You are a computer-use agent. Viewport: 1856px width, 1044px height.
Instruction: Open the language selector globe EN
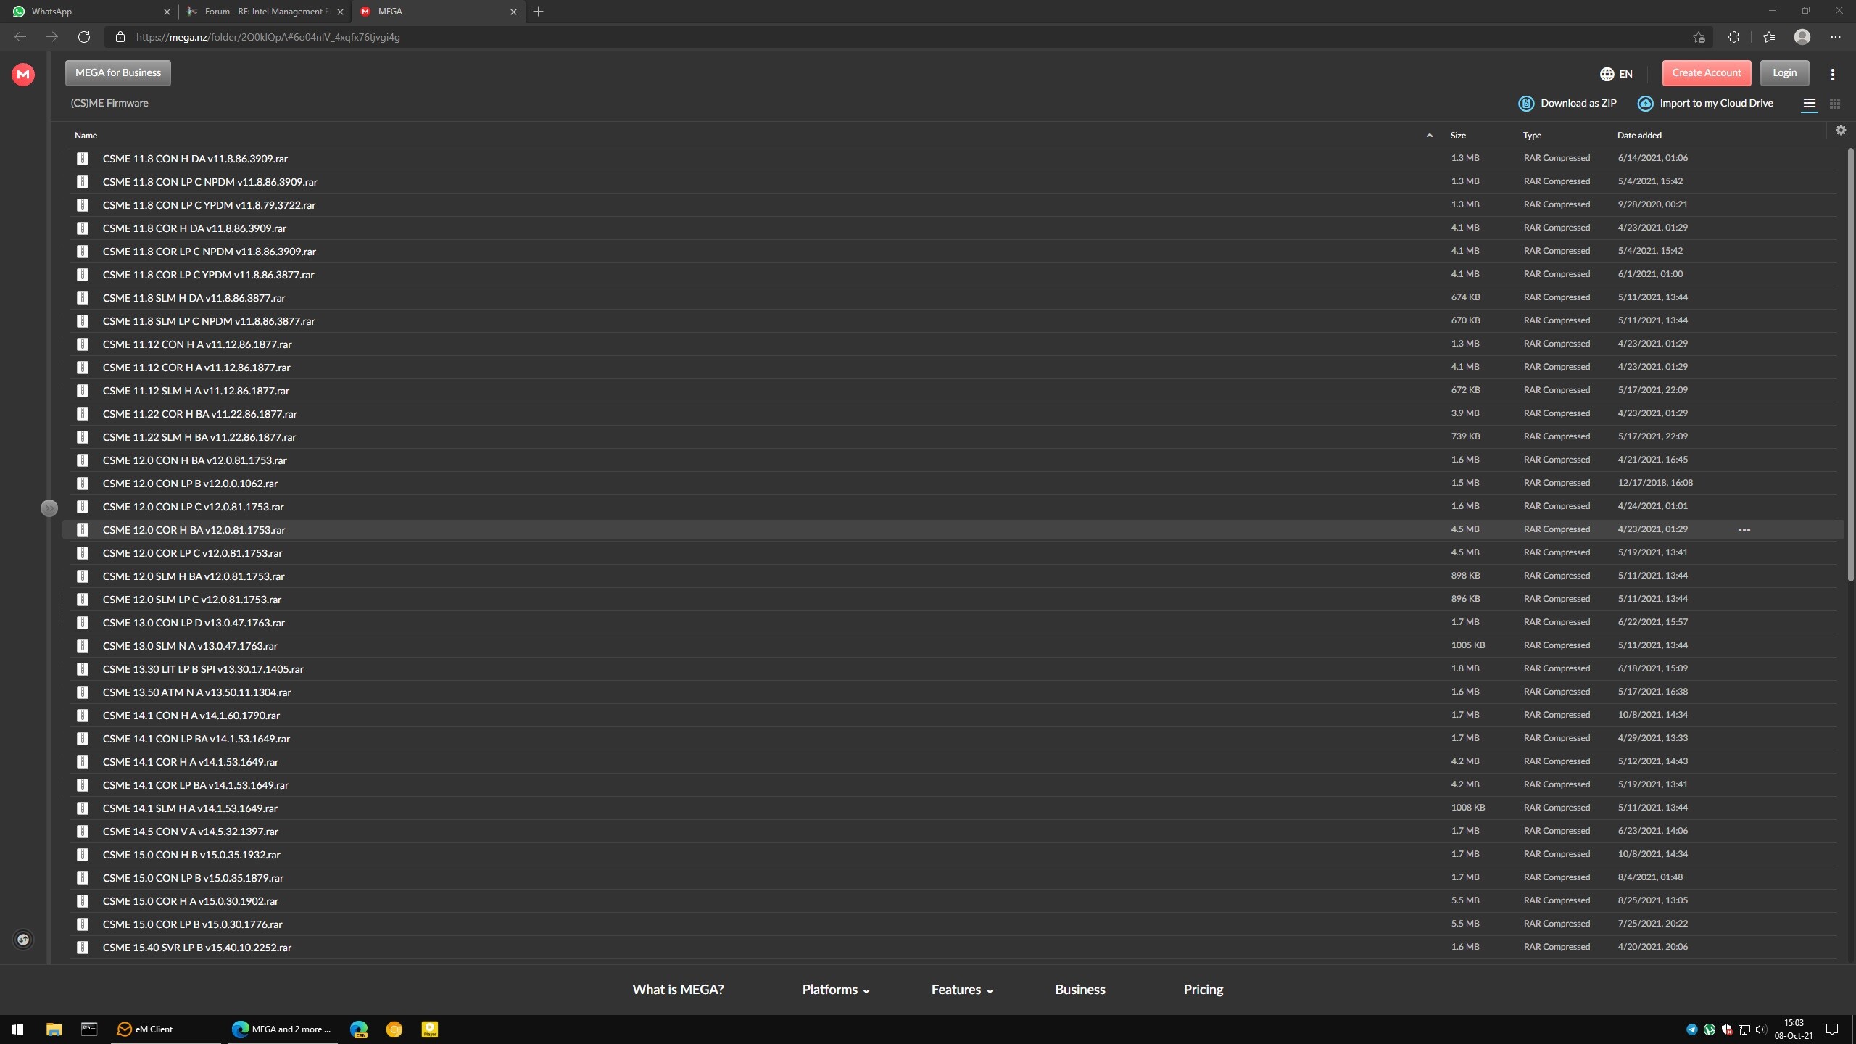pyautogui.click(x=1616, y=74)
